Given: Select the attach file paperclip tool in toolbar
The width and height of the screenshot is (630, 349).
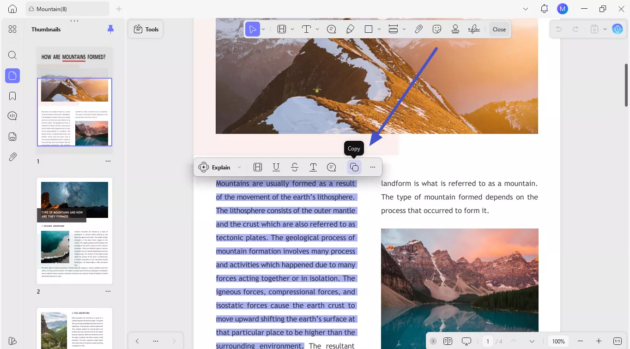Looking at the screenshot, I should 418,29.
